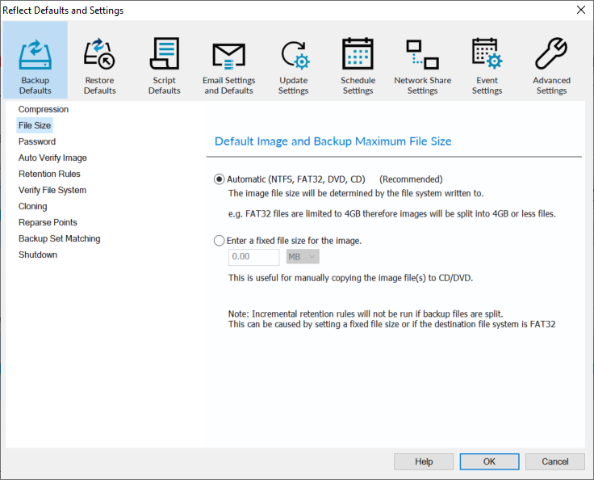
Task: Go to the Update Settings icon
Action: 294,55
